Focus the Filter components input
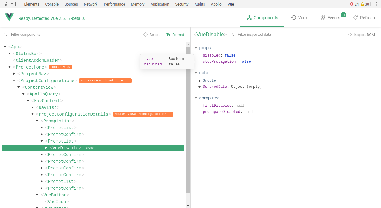The width and height of the screenshot is (381, 208). click(74, 35)
